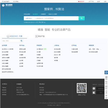Open the 交通肇事罪 crime link
108x108 pixels.
(x=75, y=49)
